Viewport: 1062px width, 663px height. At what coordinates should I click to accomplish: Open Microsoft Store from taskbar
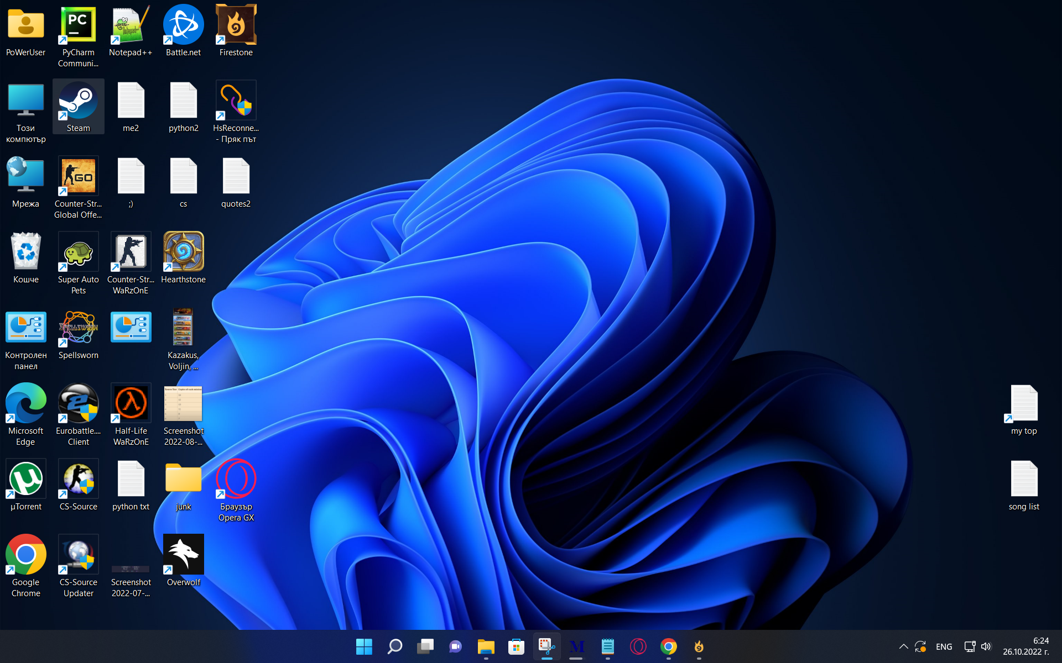click(x=516, y=646)
